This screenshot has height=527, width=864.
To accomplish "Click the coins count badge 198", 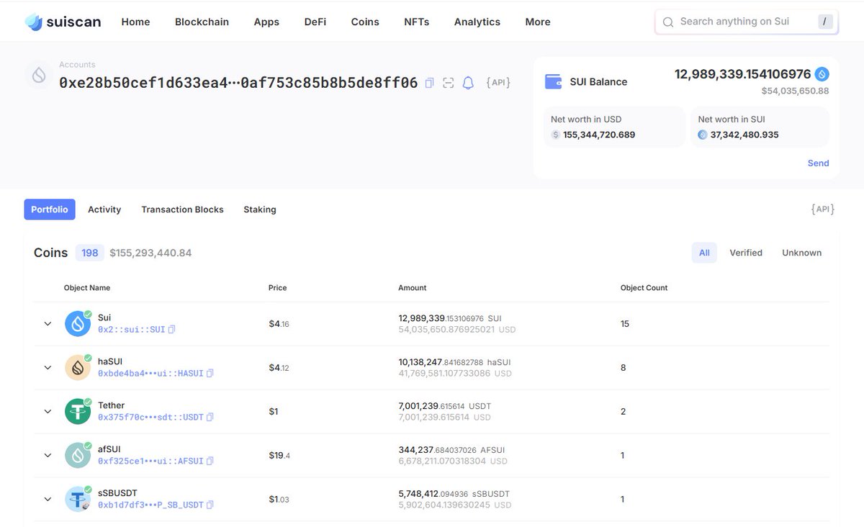I will tap(90, 253).
